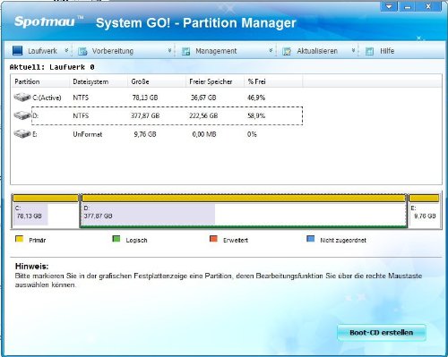Open the Aktualisieren menu
Viewport: 448px width, 357px height.
coord(317,51)
